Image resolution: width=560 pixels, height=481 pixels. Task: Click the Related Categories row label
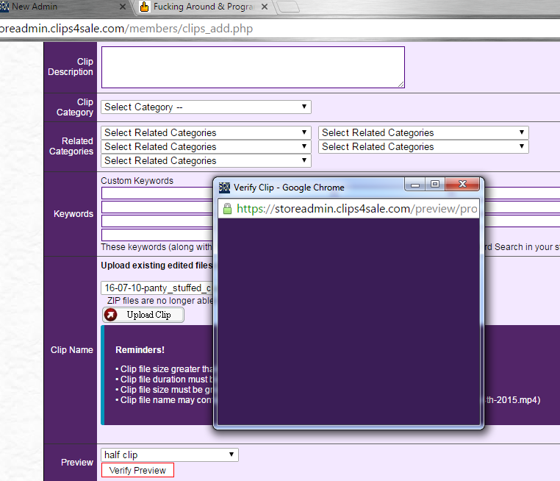pos(71,146)
